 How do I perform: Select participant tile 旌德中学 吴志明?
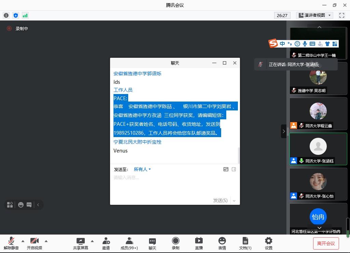tap(318, 79)
